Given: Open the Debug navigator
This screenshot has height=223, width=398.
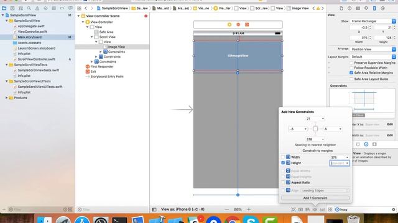Looking at the screenshot, I should click(x=54, y=8).
